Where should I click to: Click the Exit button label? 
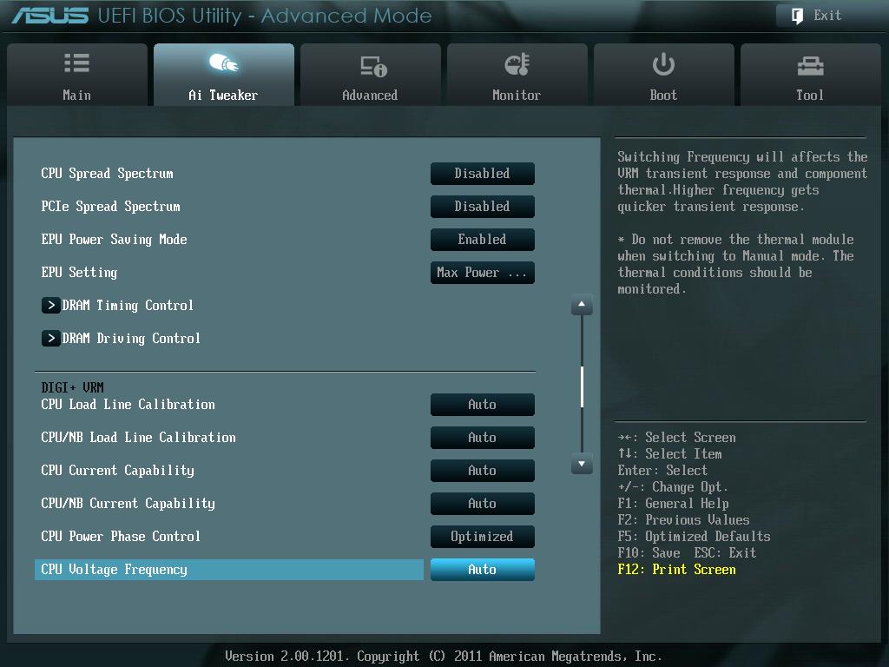click(x=827, y=16)
